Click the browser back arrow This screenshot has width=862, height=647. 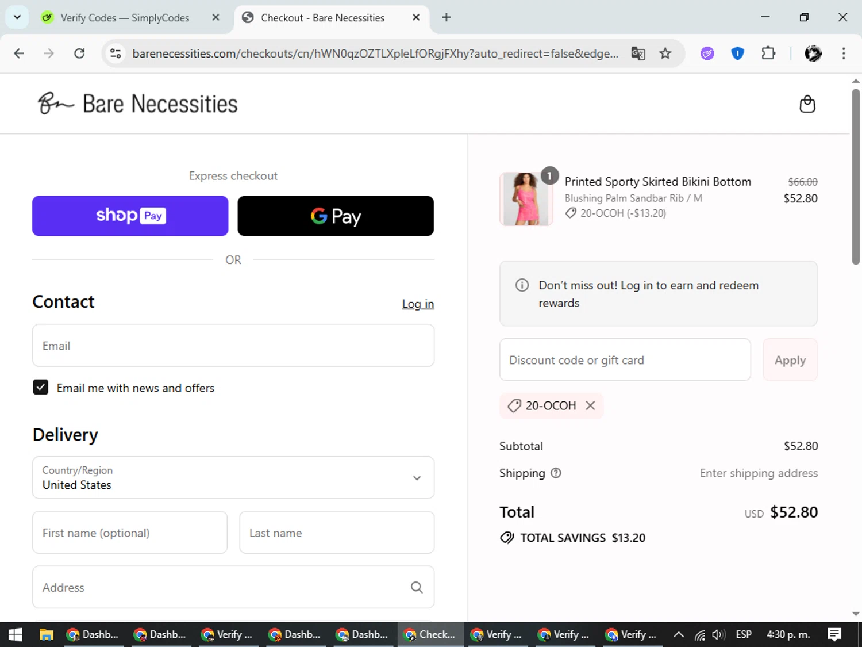pos(19,53)
